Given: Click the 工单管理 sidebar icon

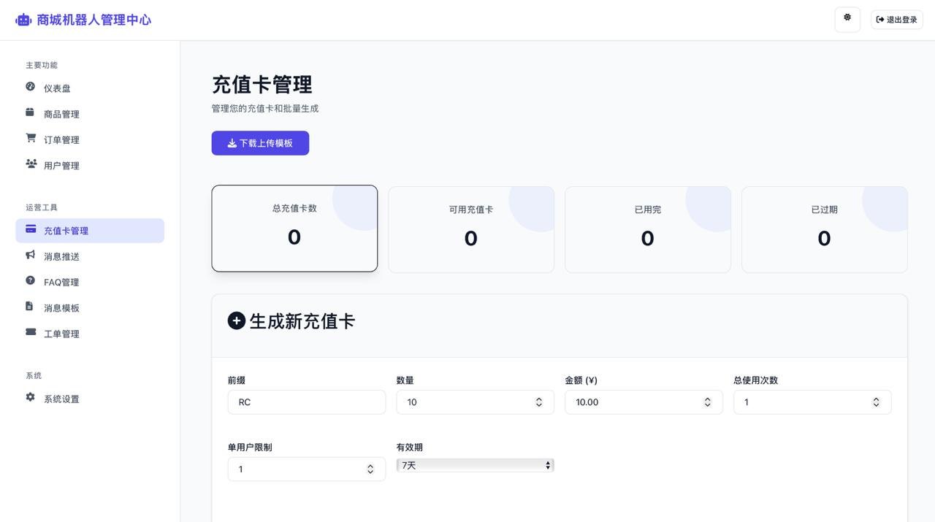Looking at the screenshot, I should point(30,331).
